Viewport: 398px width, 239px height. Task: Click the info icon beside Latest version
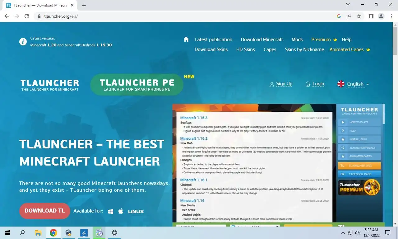point(23,42)
